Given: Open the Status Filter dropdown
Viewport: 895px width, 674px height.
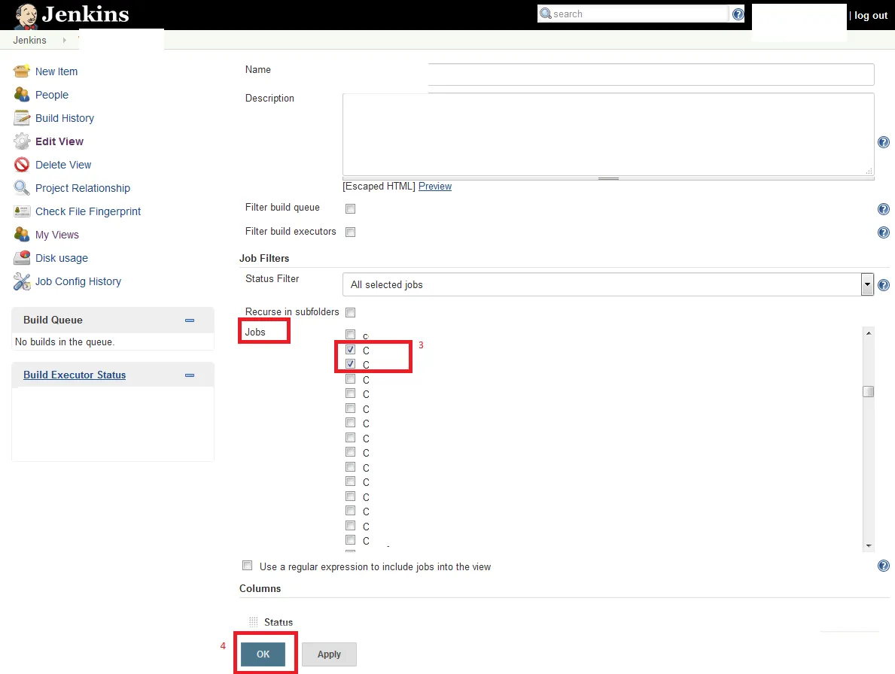Looking at the screenshot, I should tap(608, 284).
